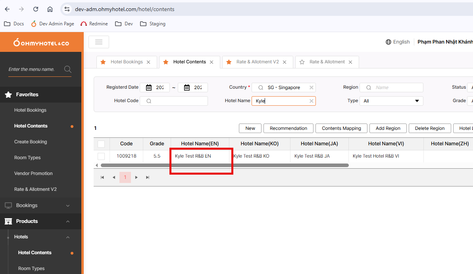The width and height of the screenshot is (473, 274).
Task: Click the New button
Action: click(250, 128)
